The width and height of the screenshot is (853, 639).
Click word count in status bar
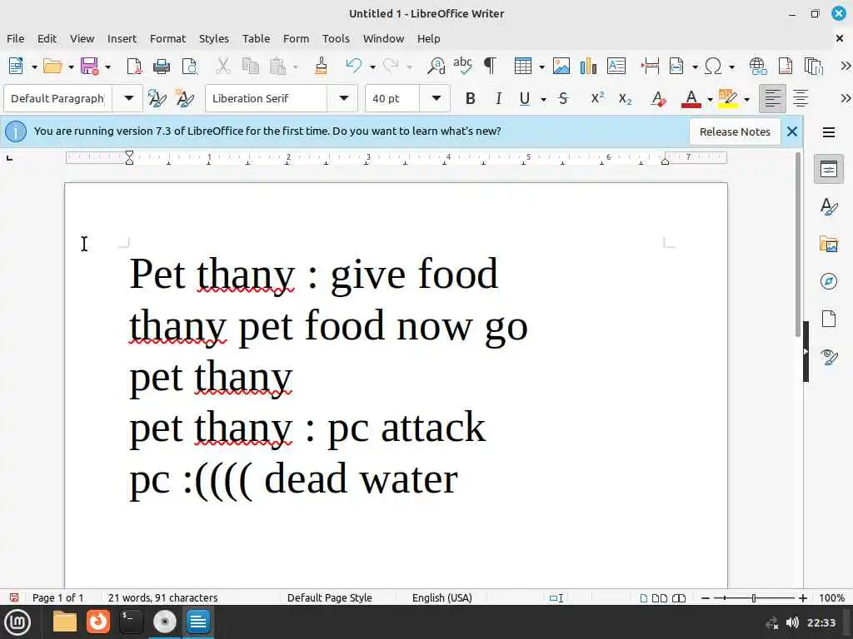pyautogui.click(x=162, y=597)
